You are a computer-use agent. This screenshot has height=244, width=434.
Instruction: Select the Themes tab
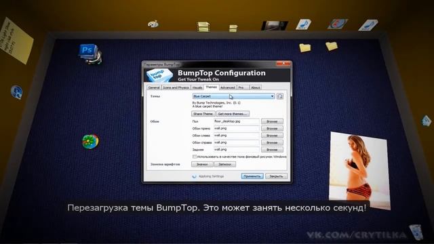pos(211,87)
